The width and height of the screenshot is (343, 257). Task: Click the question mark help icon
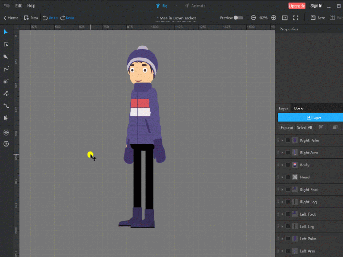[6, 144]
